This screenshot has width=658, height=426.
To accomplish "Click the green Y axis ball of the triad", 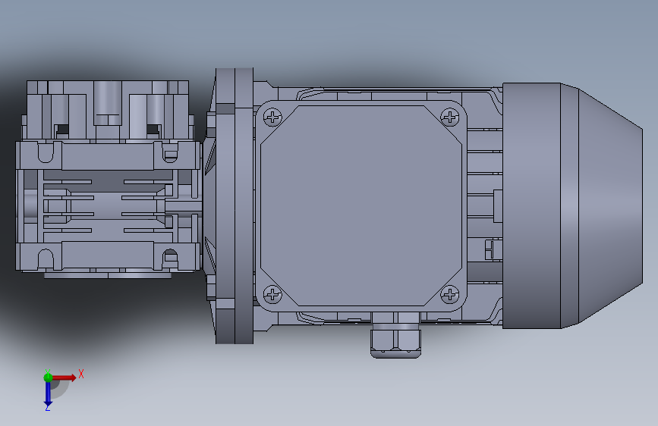I will click(x=48, y=377).
